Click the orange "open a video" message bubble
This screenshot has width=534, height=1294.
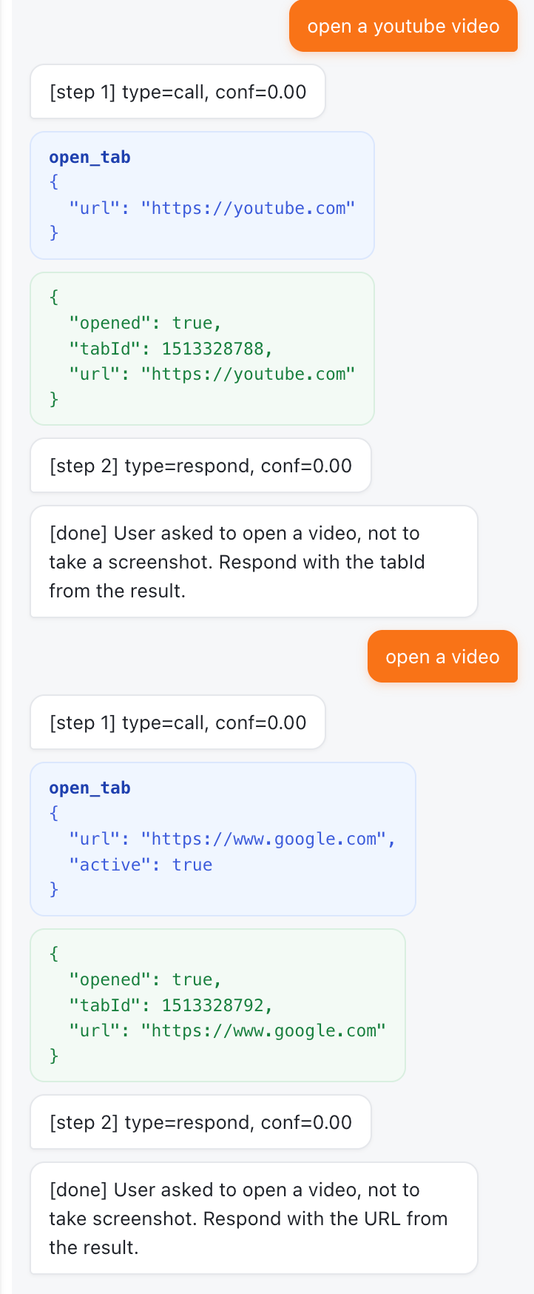442,657
